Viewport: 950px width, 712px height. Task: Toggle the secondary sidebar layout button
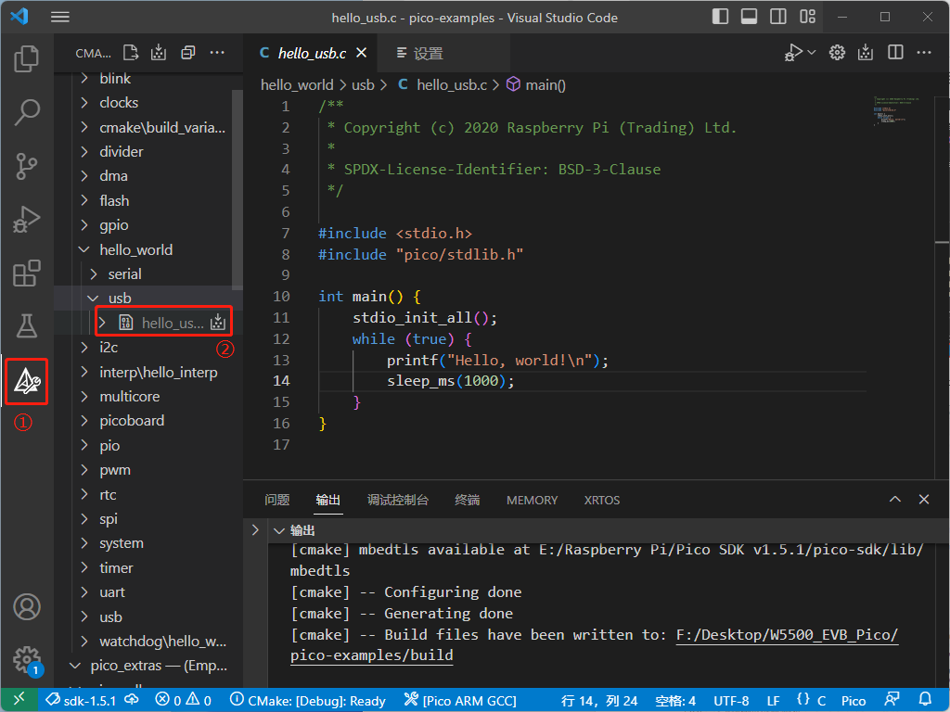coord(778,17)
